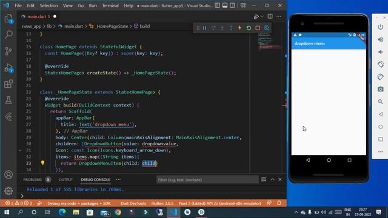Restart the debug session
388x218 pixels.
tap(249, 28)
